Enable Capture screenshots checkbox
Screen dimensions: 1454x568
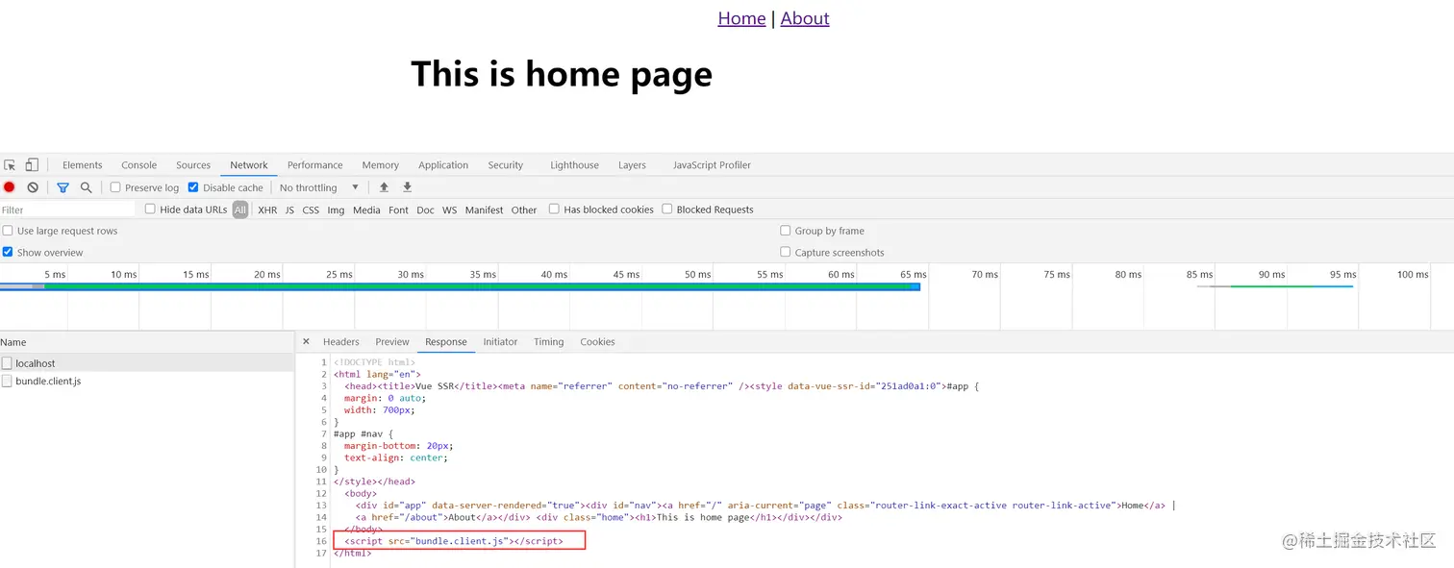[x=786, y=252]
